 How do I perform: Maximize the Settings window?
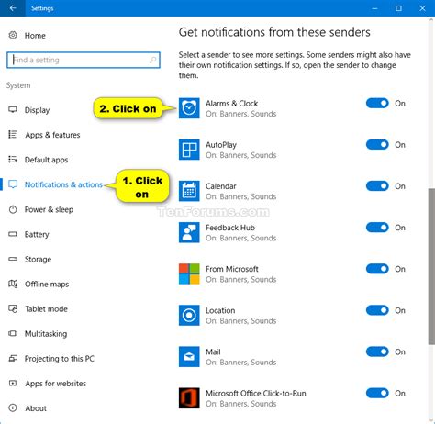click(x=398, y=8)
